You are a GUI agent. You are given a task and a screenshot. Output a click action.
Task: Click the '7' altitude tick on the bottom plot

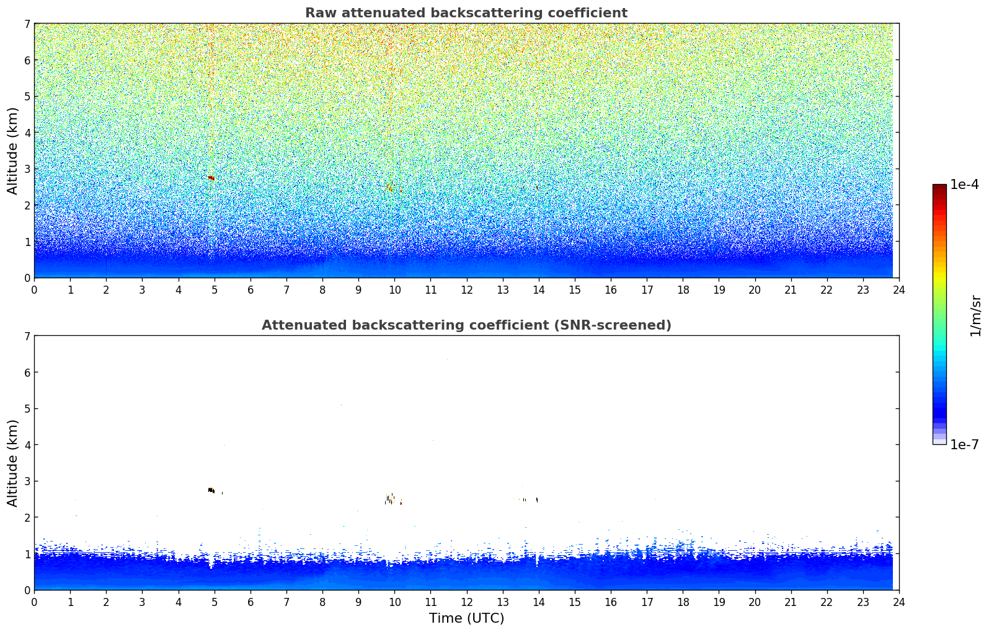[x=27, y=336]
